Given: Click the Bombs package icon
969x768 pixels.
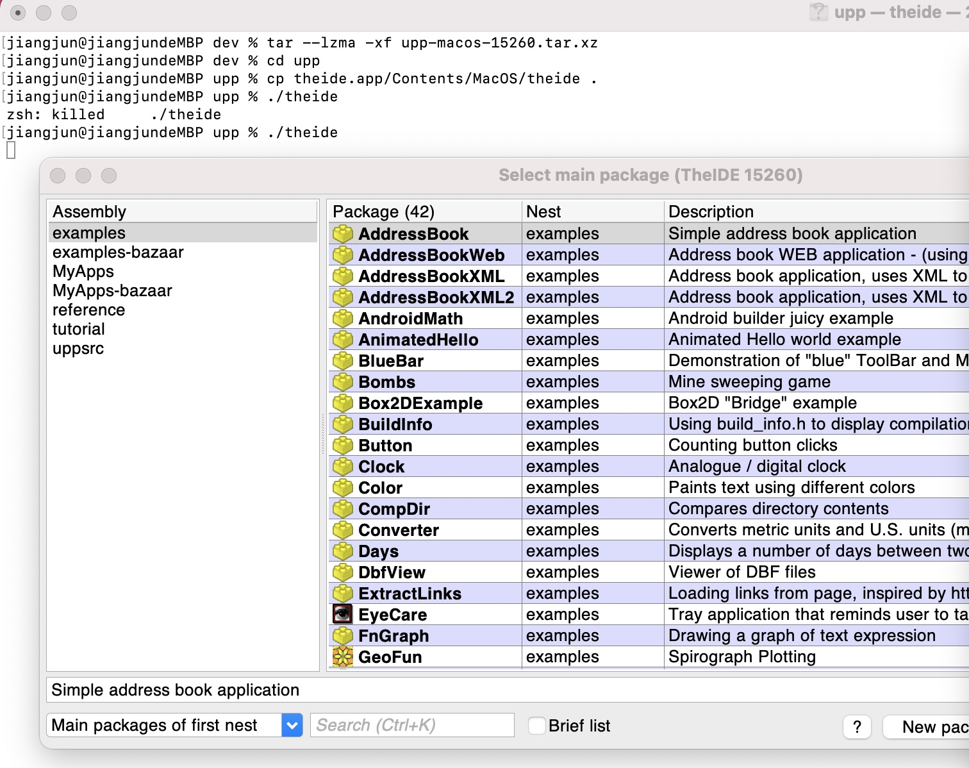Looking at the screenshot, I should pos(343,382).
